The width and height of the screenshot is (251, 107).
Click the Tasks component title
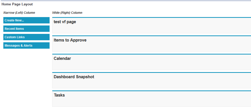tap(59, 95)
